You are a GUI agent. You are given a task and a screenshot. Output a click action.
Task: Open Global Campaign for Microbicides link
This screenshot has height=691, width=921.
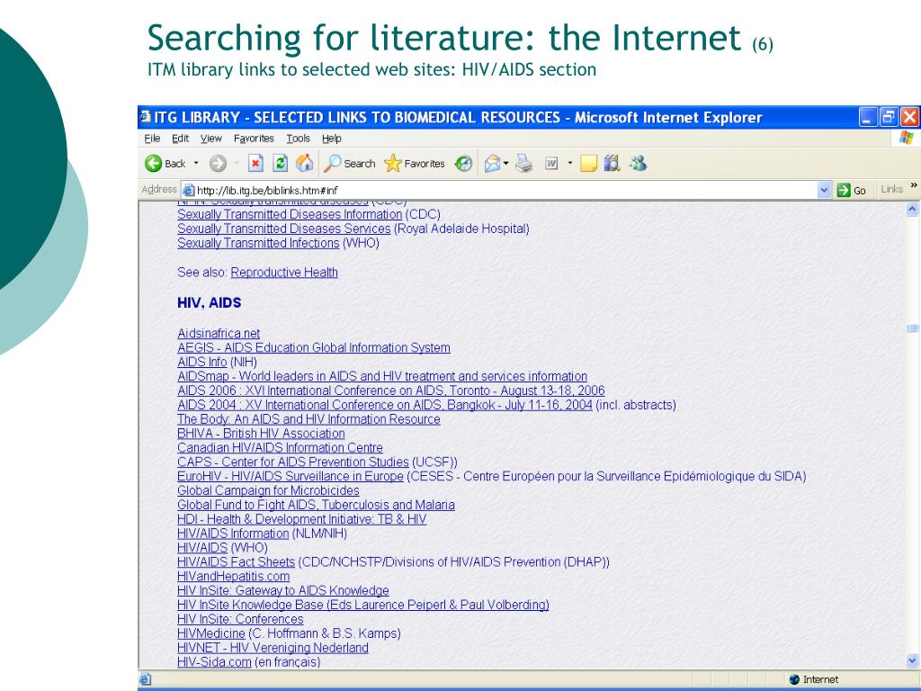click(268, 490)
